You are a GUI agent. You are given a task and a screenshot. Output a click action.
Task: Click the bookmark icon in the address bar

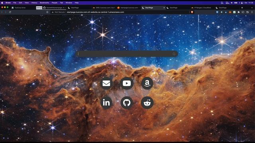click(x=47, y=12)
